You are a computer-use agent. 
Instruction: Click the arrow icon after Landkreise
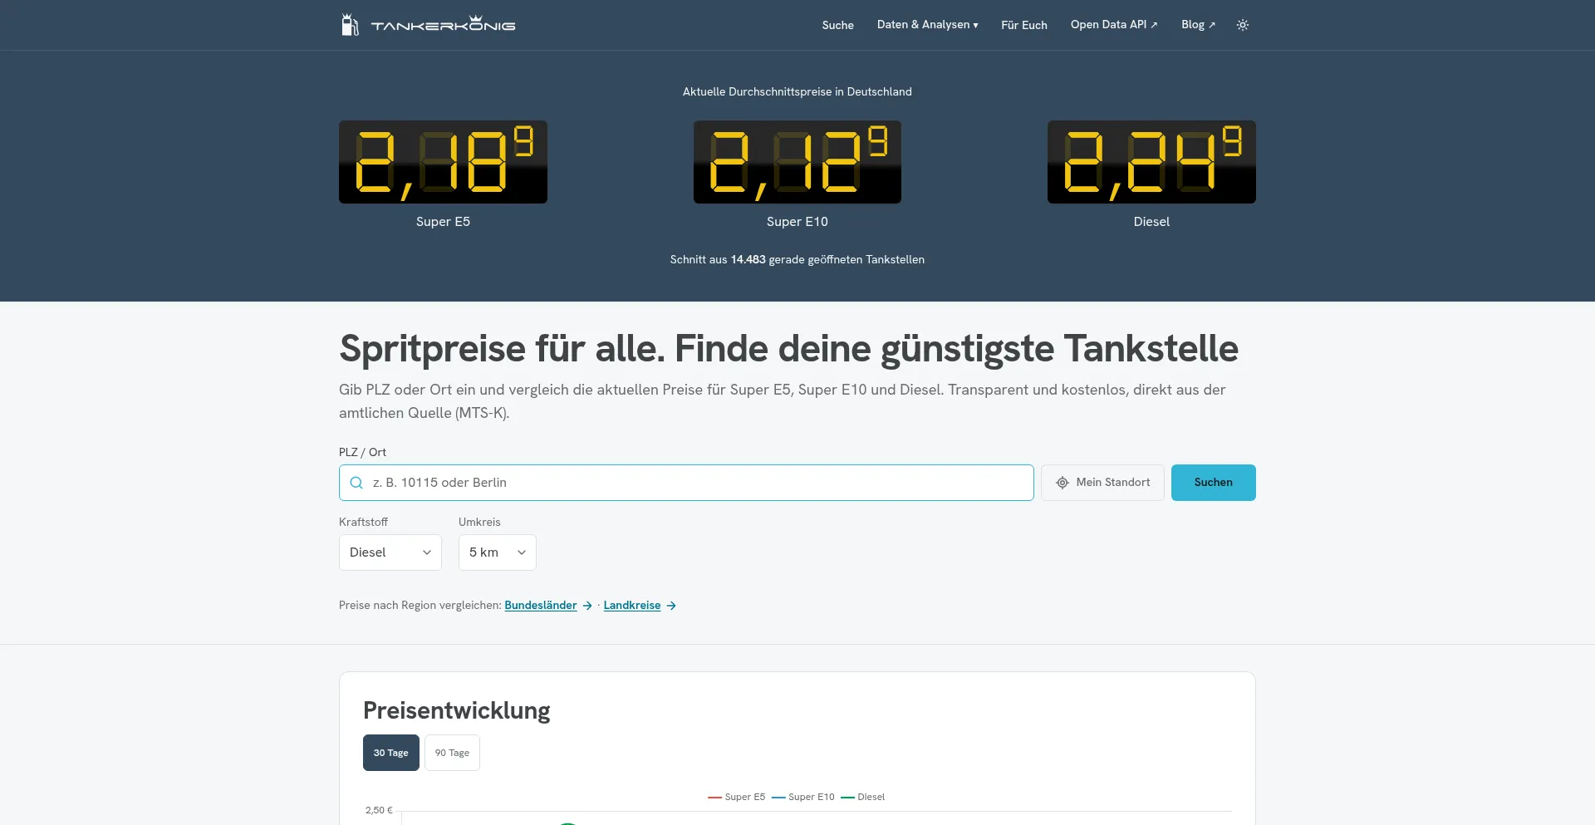tap(671, 606)
